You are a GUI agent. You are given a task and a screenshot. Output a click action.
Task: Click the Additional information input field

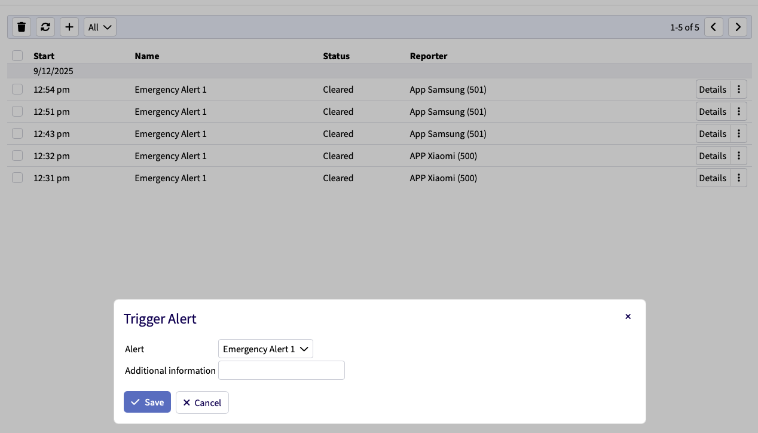point(281,370)
